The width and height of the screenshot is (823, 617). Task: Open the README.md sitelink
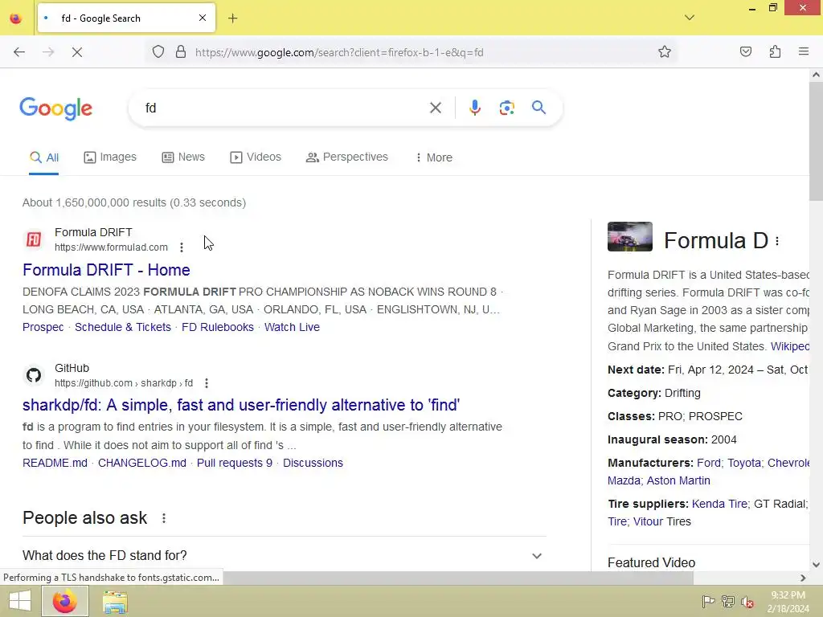55,463
